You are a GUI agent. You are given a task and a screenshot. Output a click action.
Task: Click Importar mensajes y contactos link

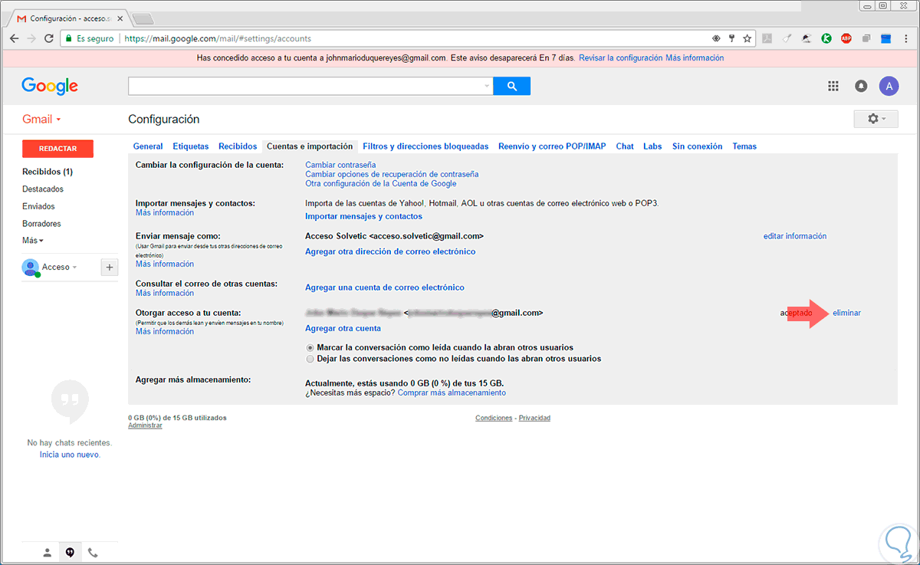[x=363, y=216]
